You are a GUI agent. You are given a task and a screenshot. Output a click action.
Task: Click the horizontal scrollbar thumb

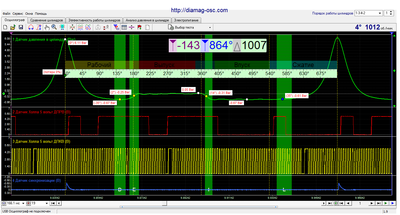click(164, 203)
